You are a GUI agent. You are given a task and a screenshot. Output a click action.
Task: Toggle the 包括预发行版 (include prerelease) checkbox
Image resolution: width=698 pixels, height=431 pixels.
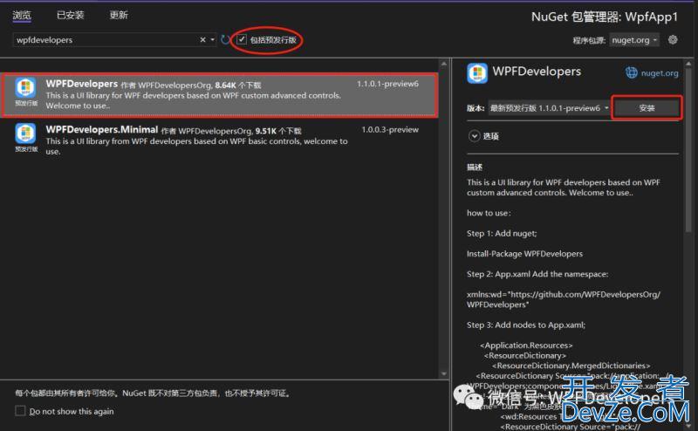(x=242, y=39)
